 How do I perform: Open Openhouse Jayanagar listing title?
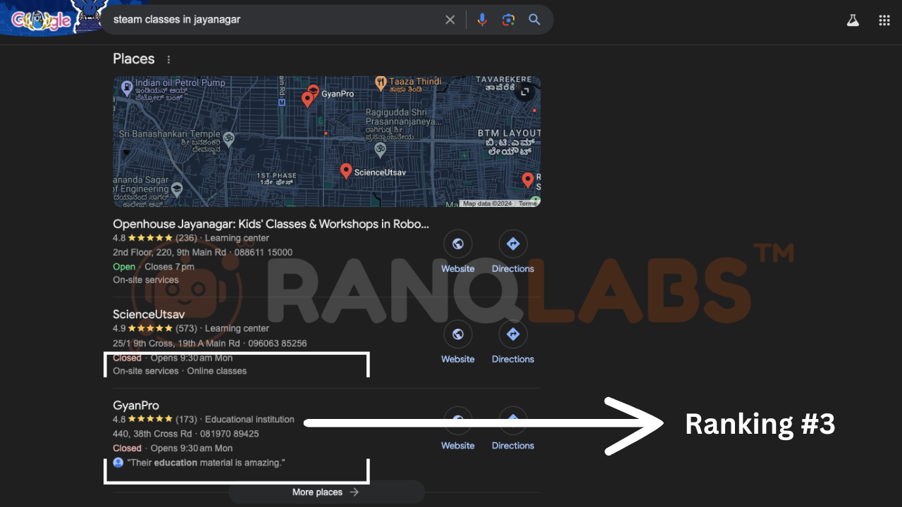click(271, 224)
